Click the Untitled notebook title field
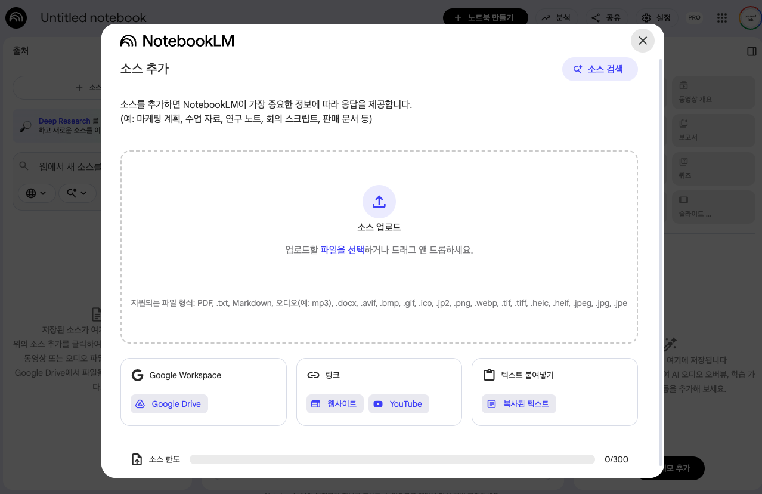Viewport: 762px width, 494px height. pyautogui.click(x=94, y=18)
